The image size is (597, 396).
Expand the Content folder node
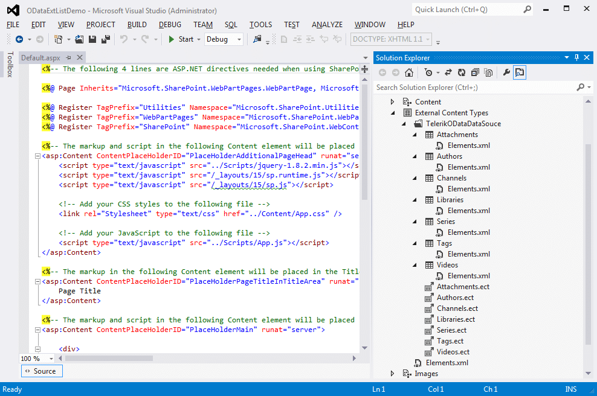pos(392,102)
